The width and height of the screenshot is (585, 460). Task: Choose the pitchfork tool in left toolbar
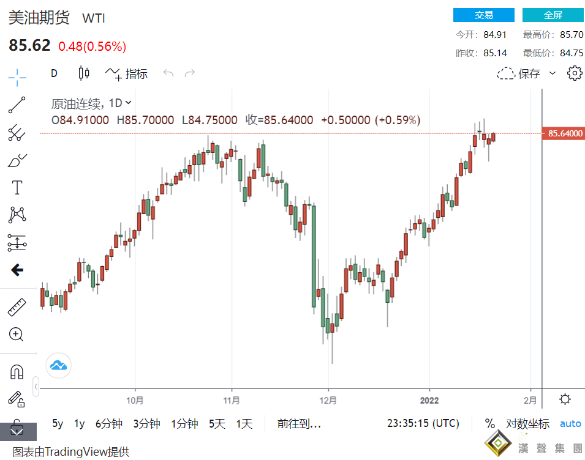pos(17,133)
